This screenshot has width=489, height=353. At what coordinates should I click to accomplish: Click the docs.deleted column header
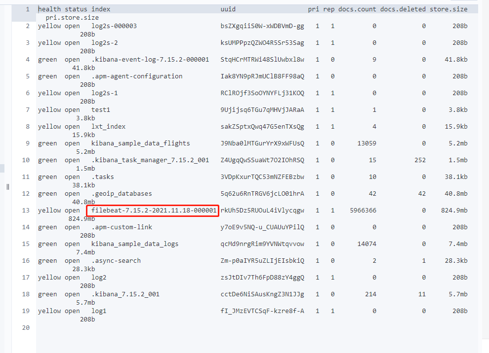point(403,9)
